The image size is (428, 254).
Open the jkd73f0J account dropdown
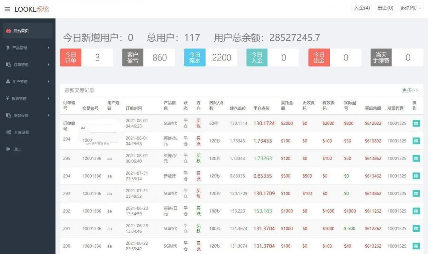(x=410, y=8)
